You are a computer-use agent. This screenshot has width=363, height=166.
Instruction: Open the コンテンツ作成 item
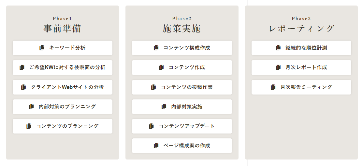coord(182,68)
